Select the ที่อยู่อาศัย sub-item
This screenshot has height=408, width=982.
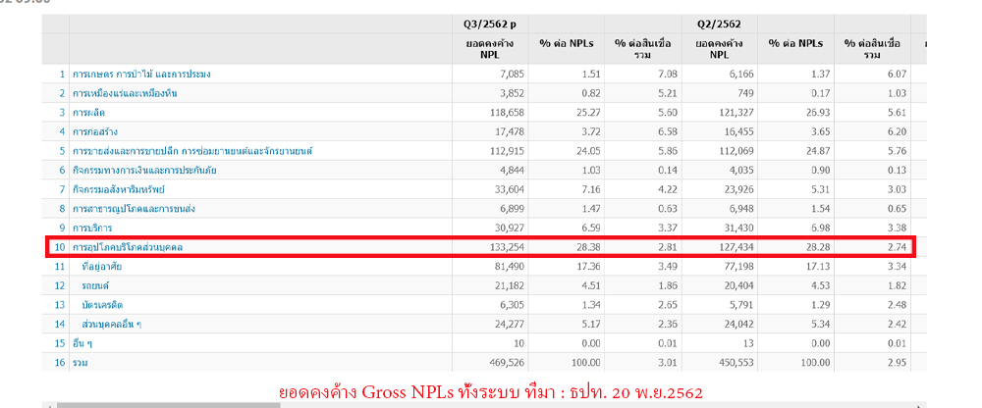(106, 266)
